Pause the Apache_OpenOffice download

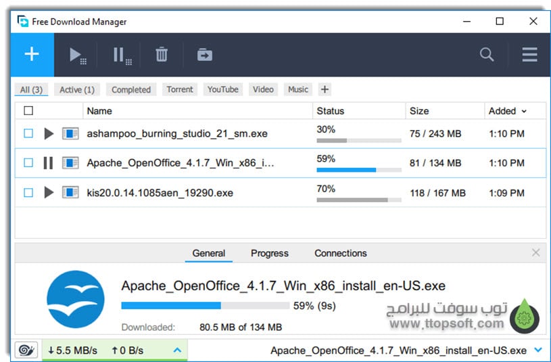tap(48, 163)
